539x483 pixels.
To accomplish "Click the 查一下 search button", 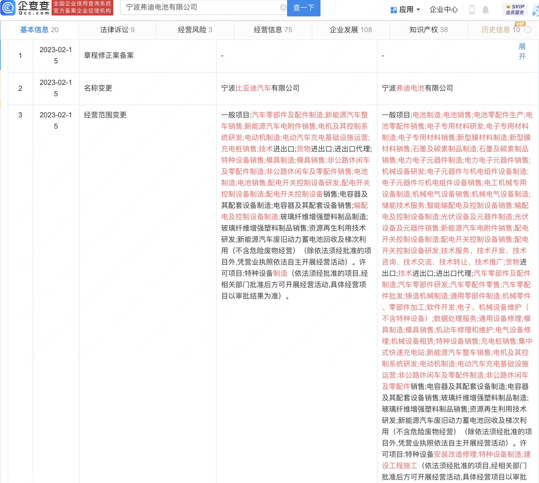I will (x=303, y=8).
